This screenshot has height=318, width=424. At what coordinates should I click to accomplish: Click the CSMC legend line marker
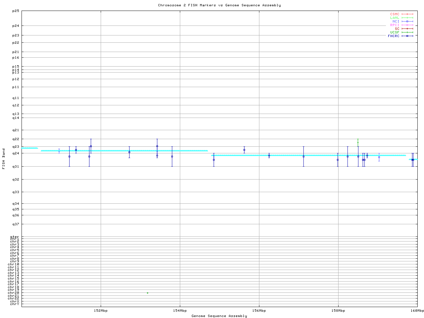pyautogui.click(x=407, y=14)
